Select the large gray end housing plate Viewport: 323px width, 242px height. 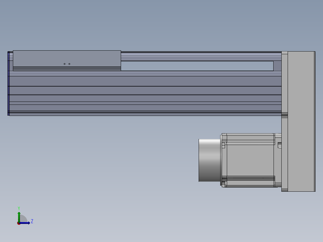coord(301,121)
